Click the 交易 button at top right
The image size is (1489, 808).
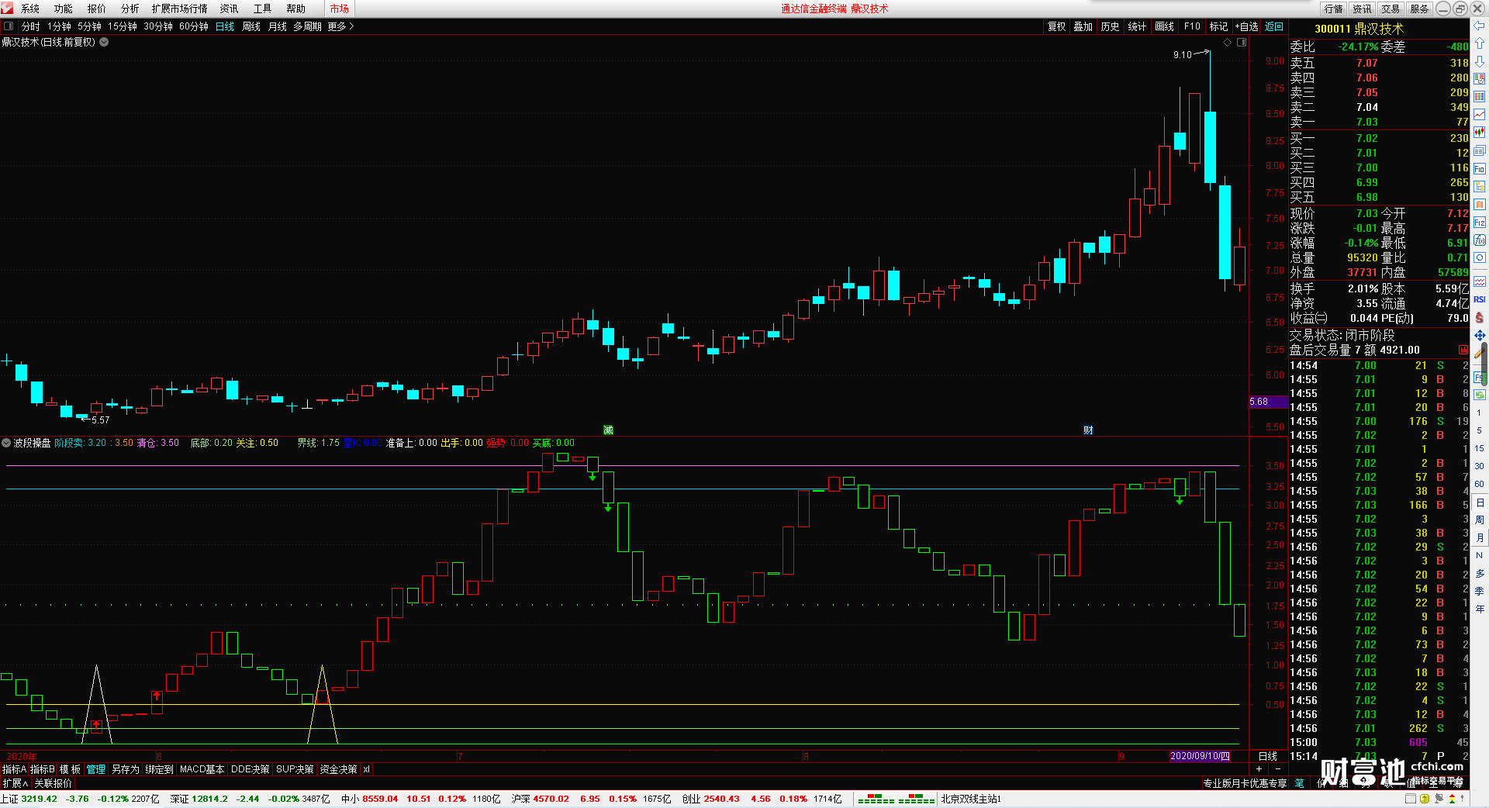coord(1391,9)
